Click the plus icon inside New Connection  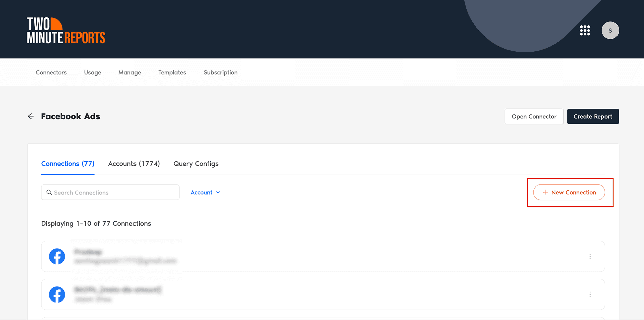tap(545, 192)
